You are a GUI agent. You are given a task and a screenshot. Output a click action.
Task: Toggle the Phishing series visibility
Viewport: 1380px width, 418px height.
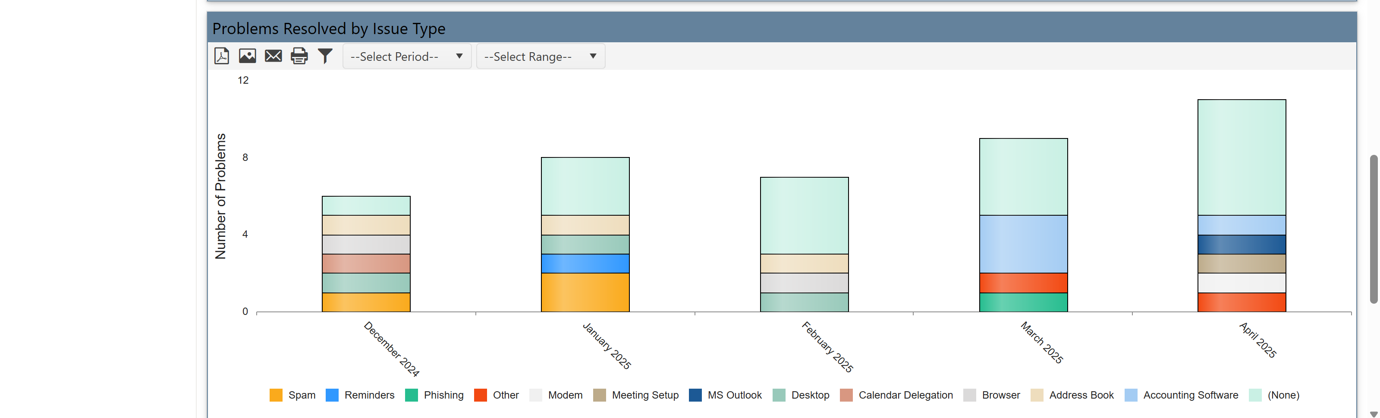click(x=443, y=395)
